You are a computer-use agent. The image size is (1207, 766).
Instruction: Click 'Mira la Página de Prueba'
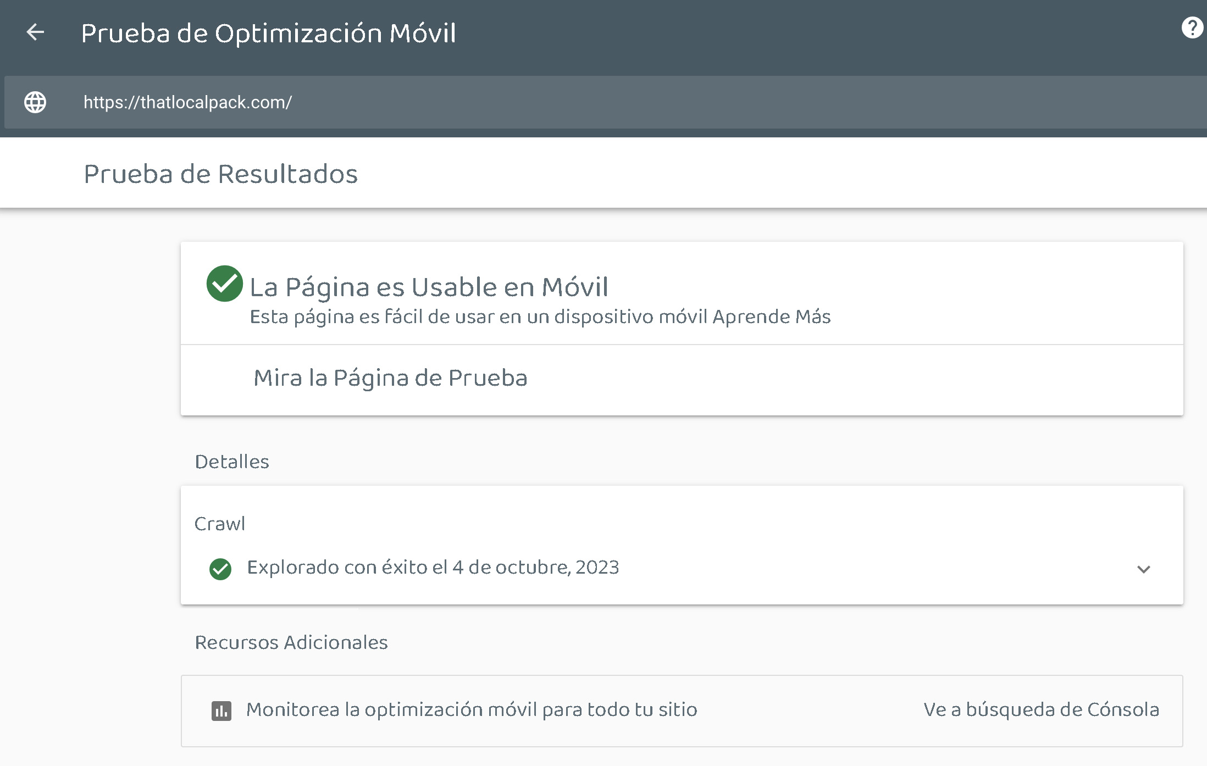pyautogui.click(x=390, y=378)
